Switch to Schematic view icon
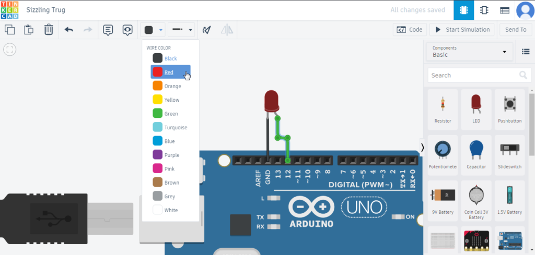The height and width of the screenshot is (255, 535). (483, 10)
